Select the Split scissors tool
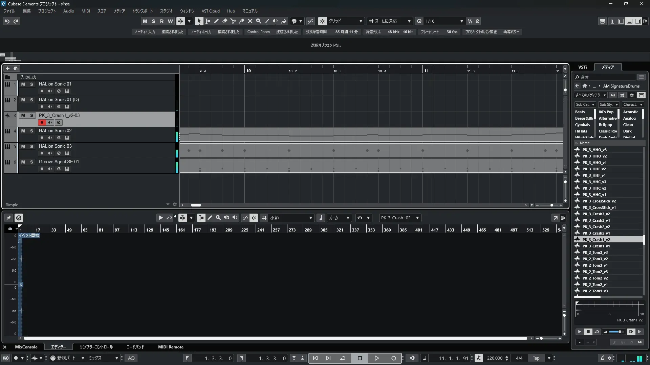The height and width of the screenshot is (365, 650). (x=233, y=21)
